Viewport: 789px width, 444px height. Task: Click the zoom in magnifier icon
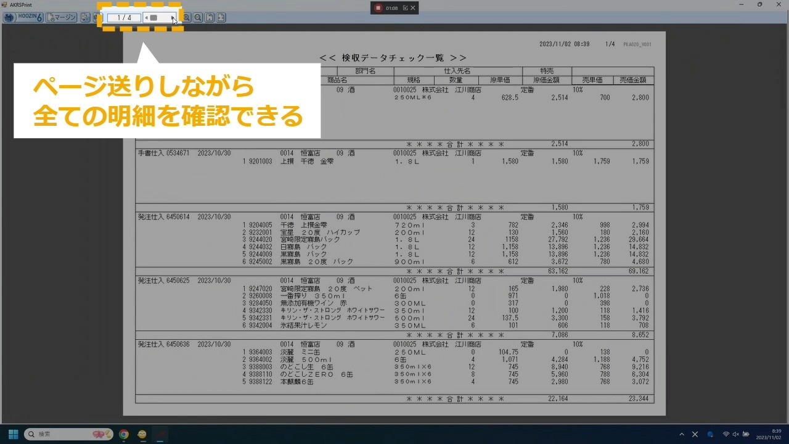pyautogui.click(x=186, y=18)
